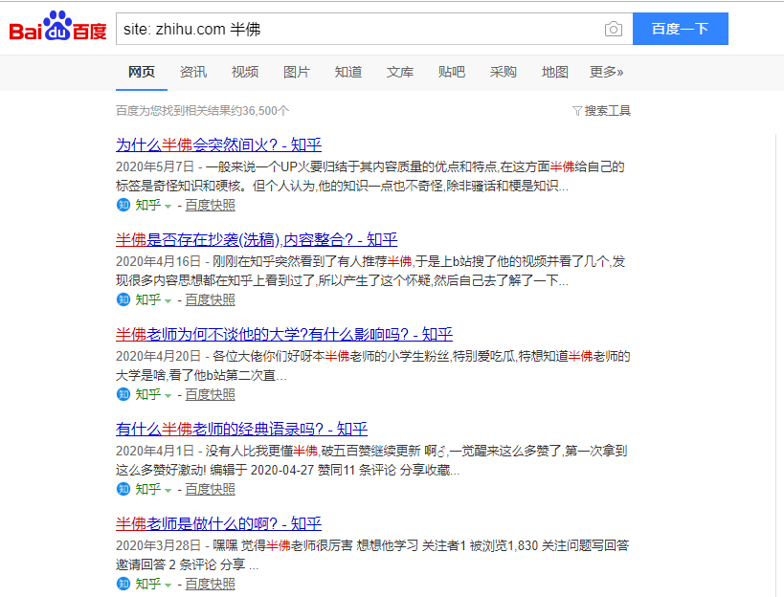Click 知乎 source under '是做什么的啊' result
The image size is (784, 597).
coord(148,584)
